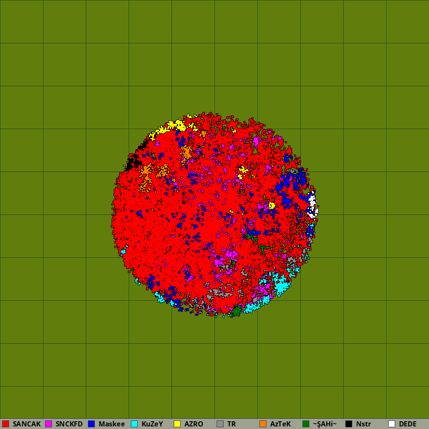The height and width of the screenshot is (429, 429).
Task: Select the SNCKFD legend label
Action: (69, 424)
